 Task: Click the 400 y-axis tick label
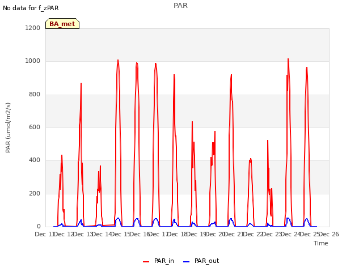tap(35, 160)
